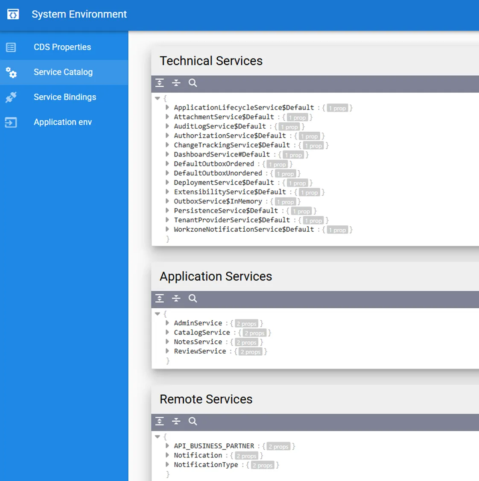Image resolution: width=479 pixels, height=481 pixels.
Task: Open the search icon in Application Services panel
Action: [193, 298]
